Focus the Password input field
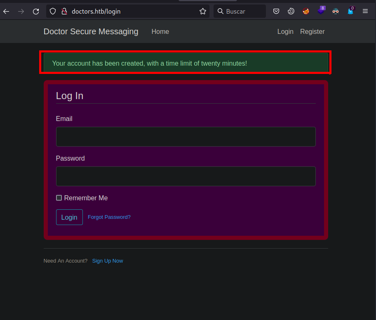The height and width of the screenshot is (320, 376). click(x=186, y=176)
